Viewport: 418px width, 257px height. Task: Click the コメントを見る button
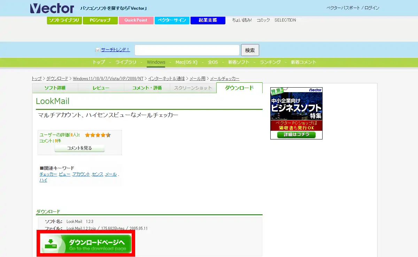(80, 148)
